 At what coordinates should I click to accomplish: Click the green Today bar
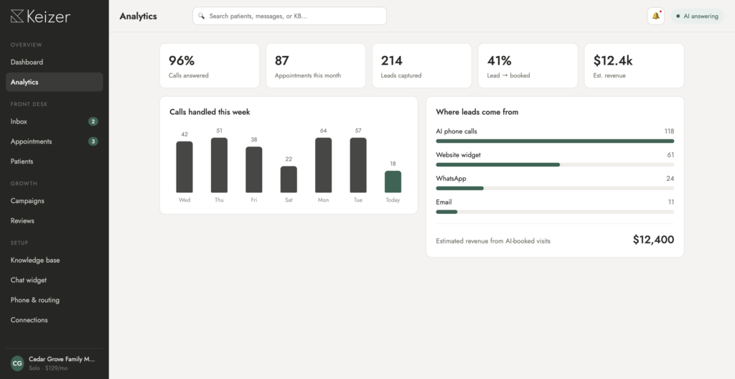393,182
